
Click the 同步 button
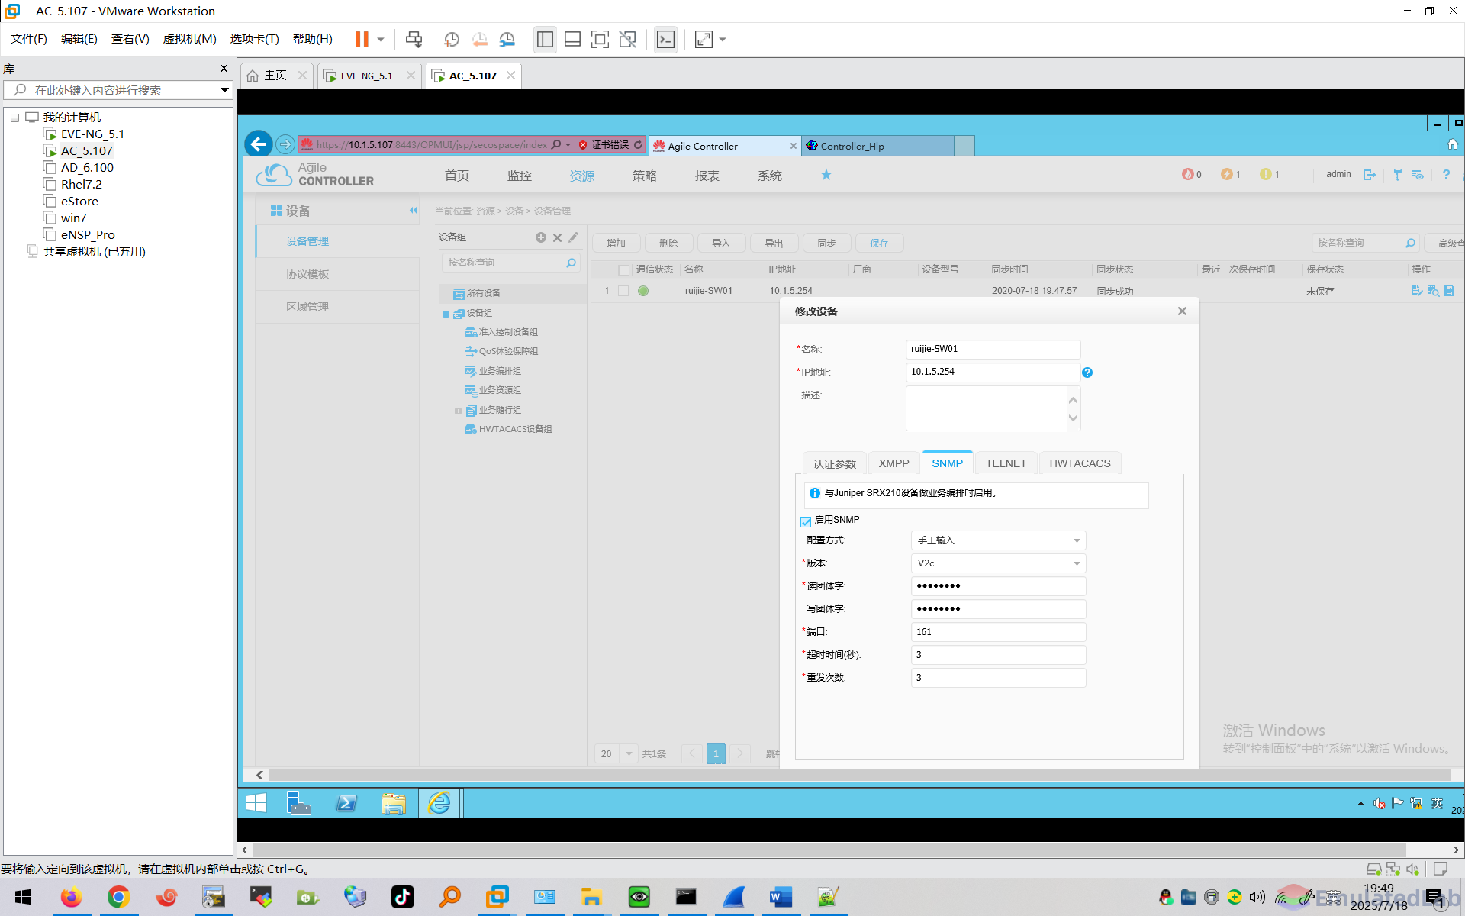pyautogui.click(x=826, y=243)
